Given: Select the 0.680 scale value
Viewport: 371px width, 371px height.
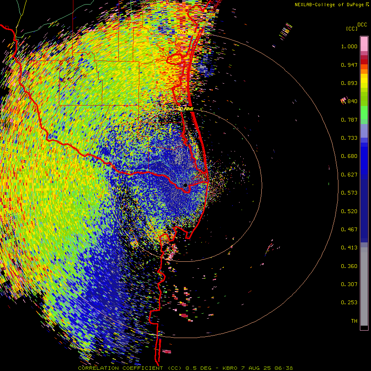Looking at the screenshot, I should pos(349,156).
